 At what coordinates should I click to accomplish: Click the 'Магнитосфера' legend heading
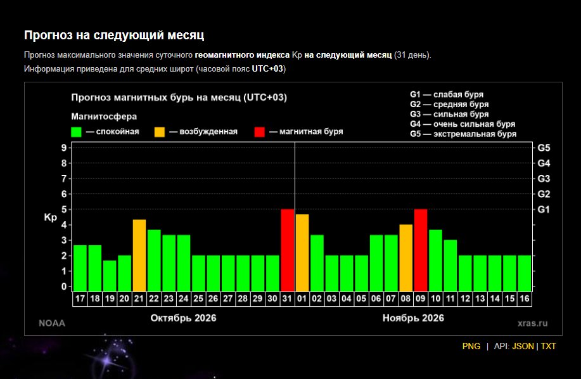click(104, 117)
